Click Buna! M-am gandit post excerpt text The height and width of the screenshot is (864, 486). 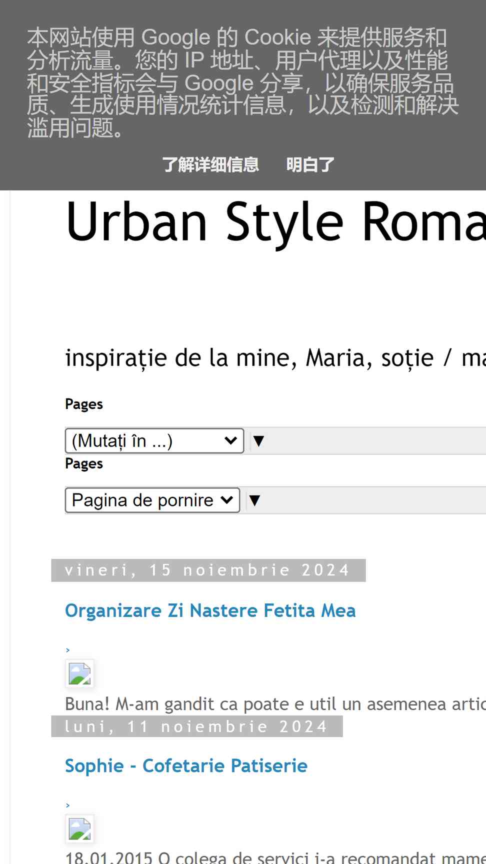[x=275, y=704]
